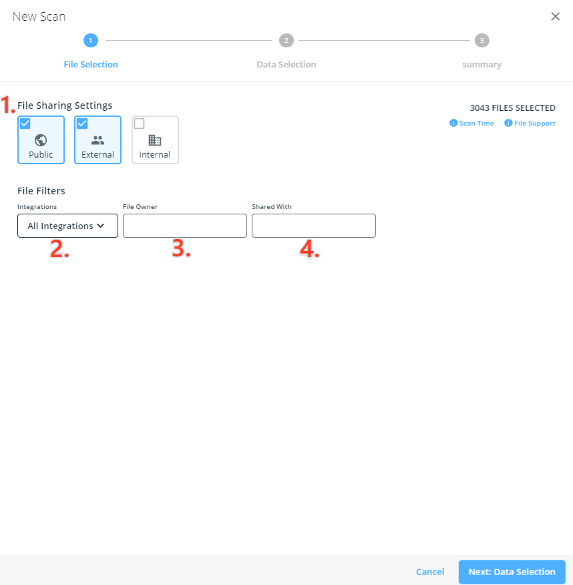The height and width of the screenshot is (585, 573).
Task: Click the Cancel link
Action: tap(429, 572)
